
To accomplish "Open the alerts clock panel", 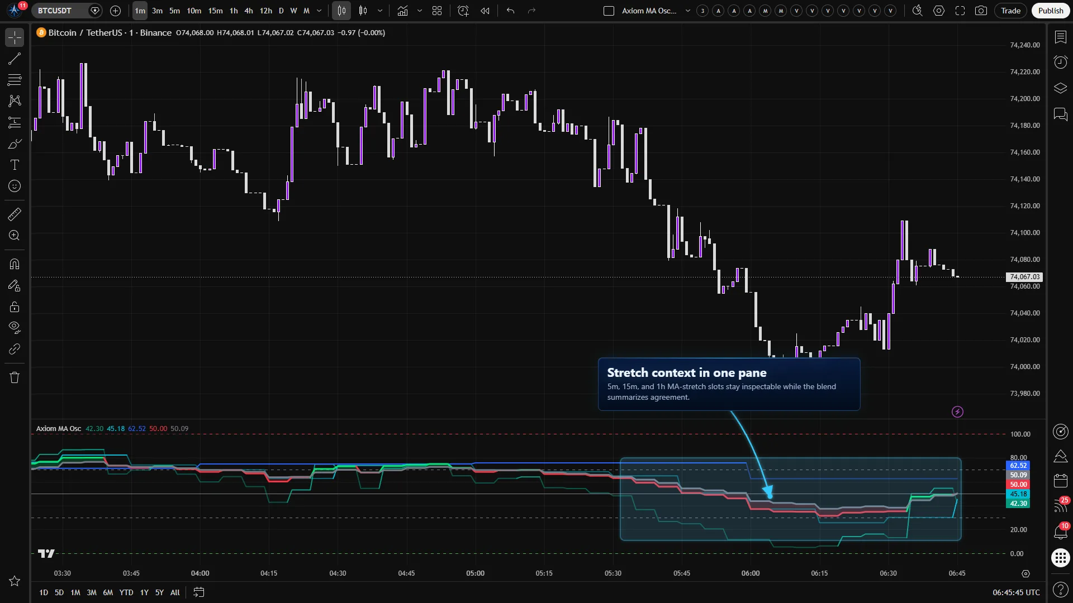I will point(1060,62).
